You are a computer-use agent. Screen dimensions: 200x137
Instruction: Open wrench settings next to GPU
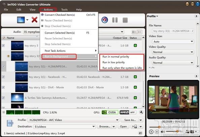click(141, 112)
